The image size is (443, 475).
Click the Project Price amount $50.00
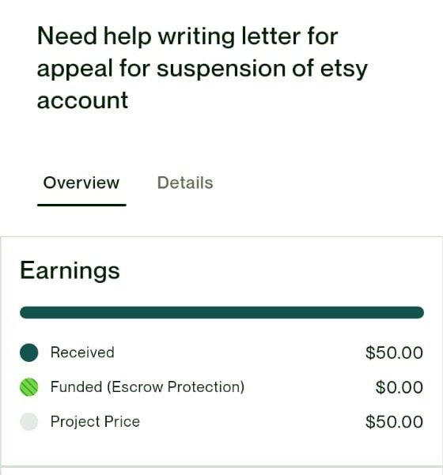pyautogui.click(x=394, y=422)
